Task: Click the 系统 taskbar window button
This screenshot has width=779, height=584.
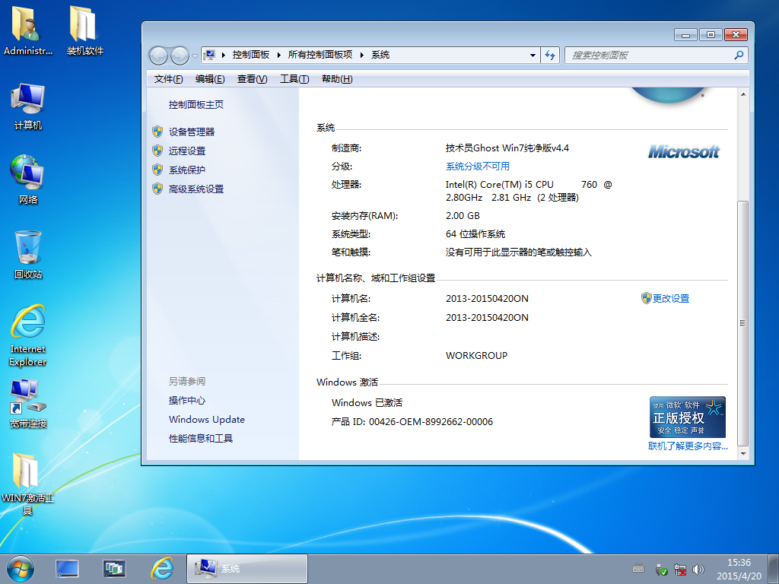Action: click(247, 569)
